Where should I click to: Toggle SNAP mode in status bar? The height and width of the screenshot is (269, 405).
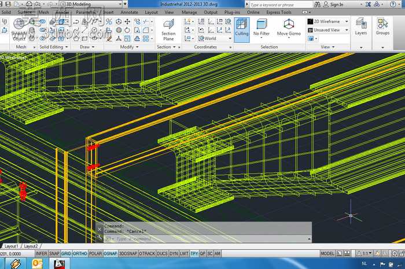pyautogui.click(x=54, y=253)
